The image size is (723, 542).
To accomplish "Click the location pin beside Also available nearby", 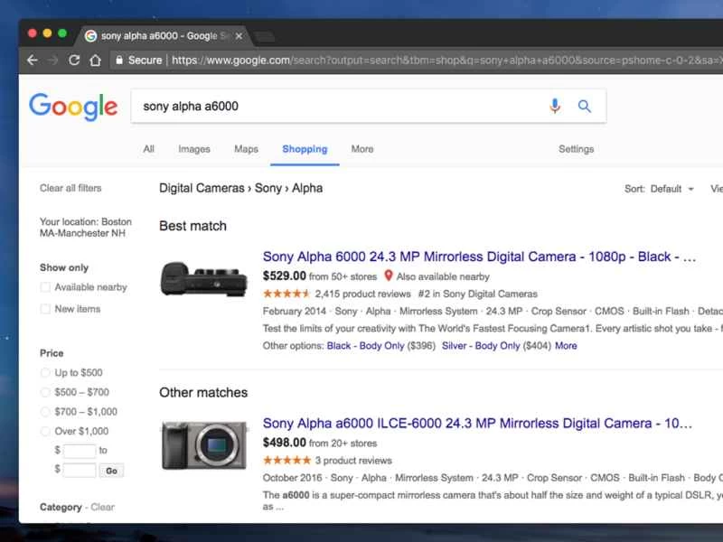I will pos(389,276).
